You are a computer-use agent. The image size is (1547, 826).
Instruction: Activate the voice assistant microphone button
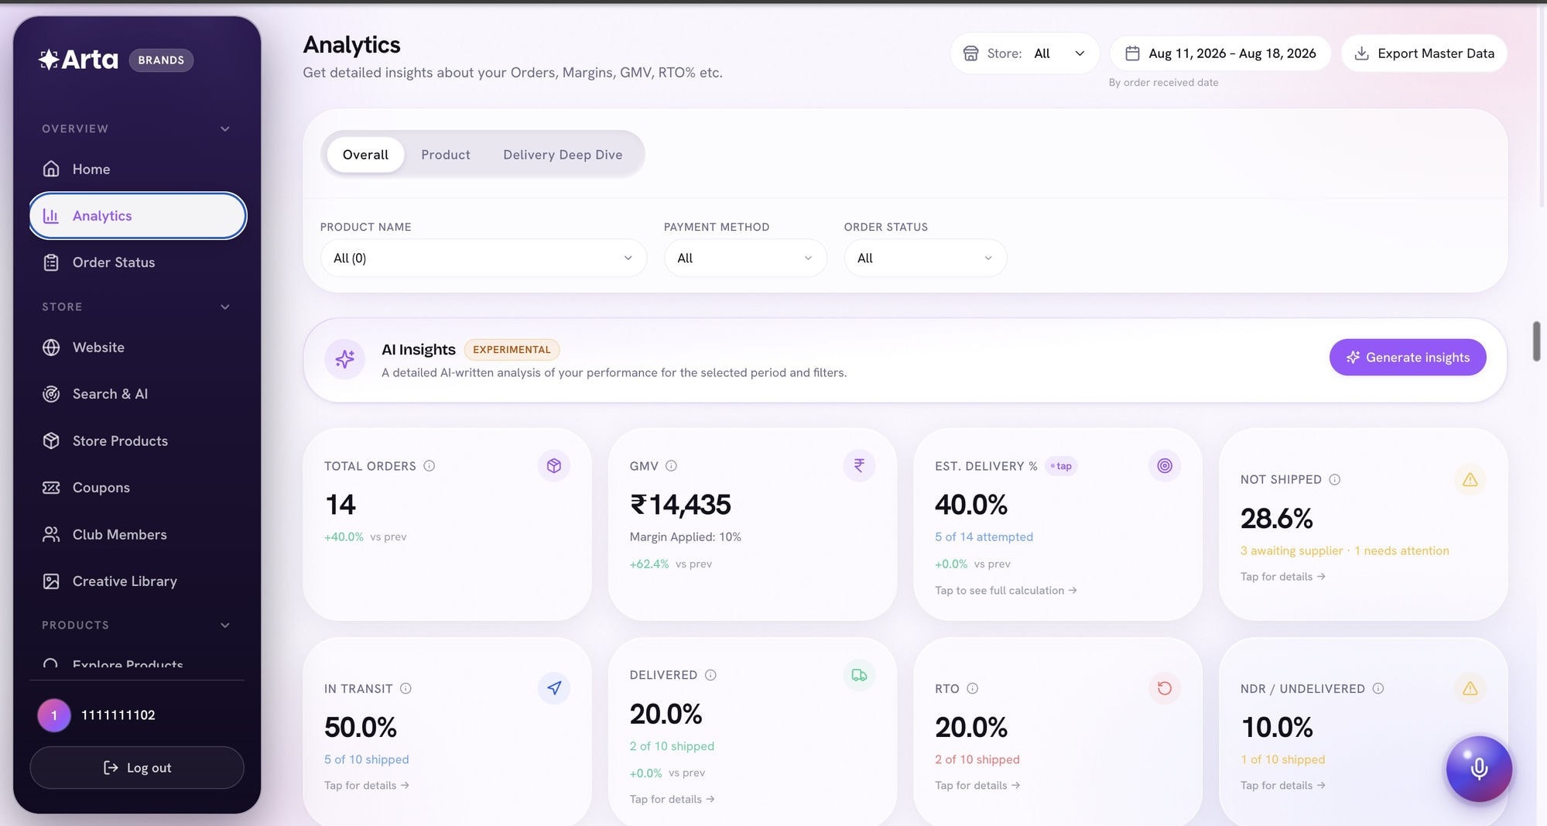pyautogui.click(x=1479, y=769)
